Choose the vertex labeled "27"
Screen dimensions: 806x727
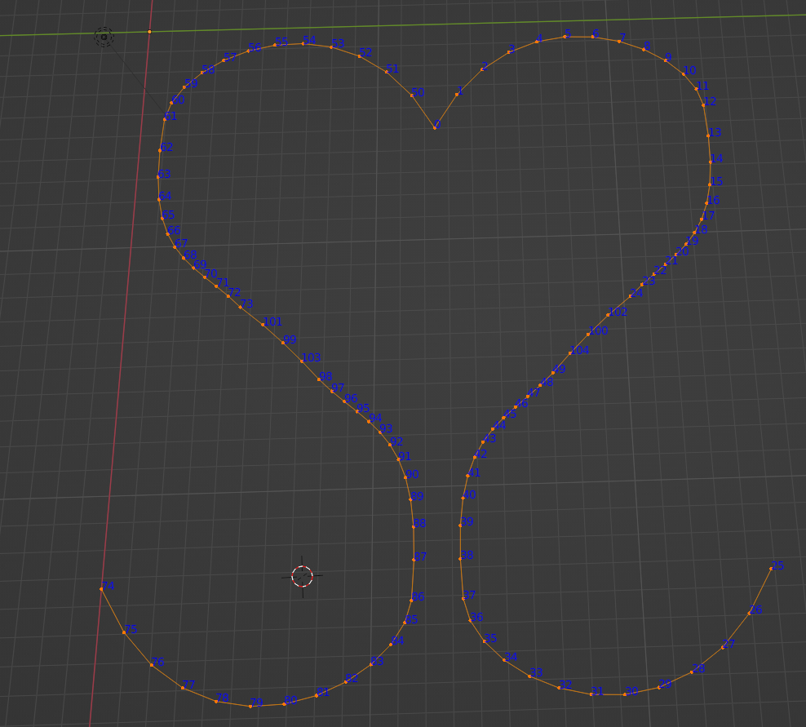tap(722, 647)
